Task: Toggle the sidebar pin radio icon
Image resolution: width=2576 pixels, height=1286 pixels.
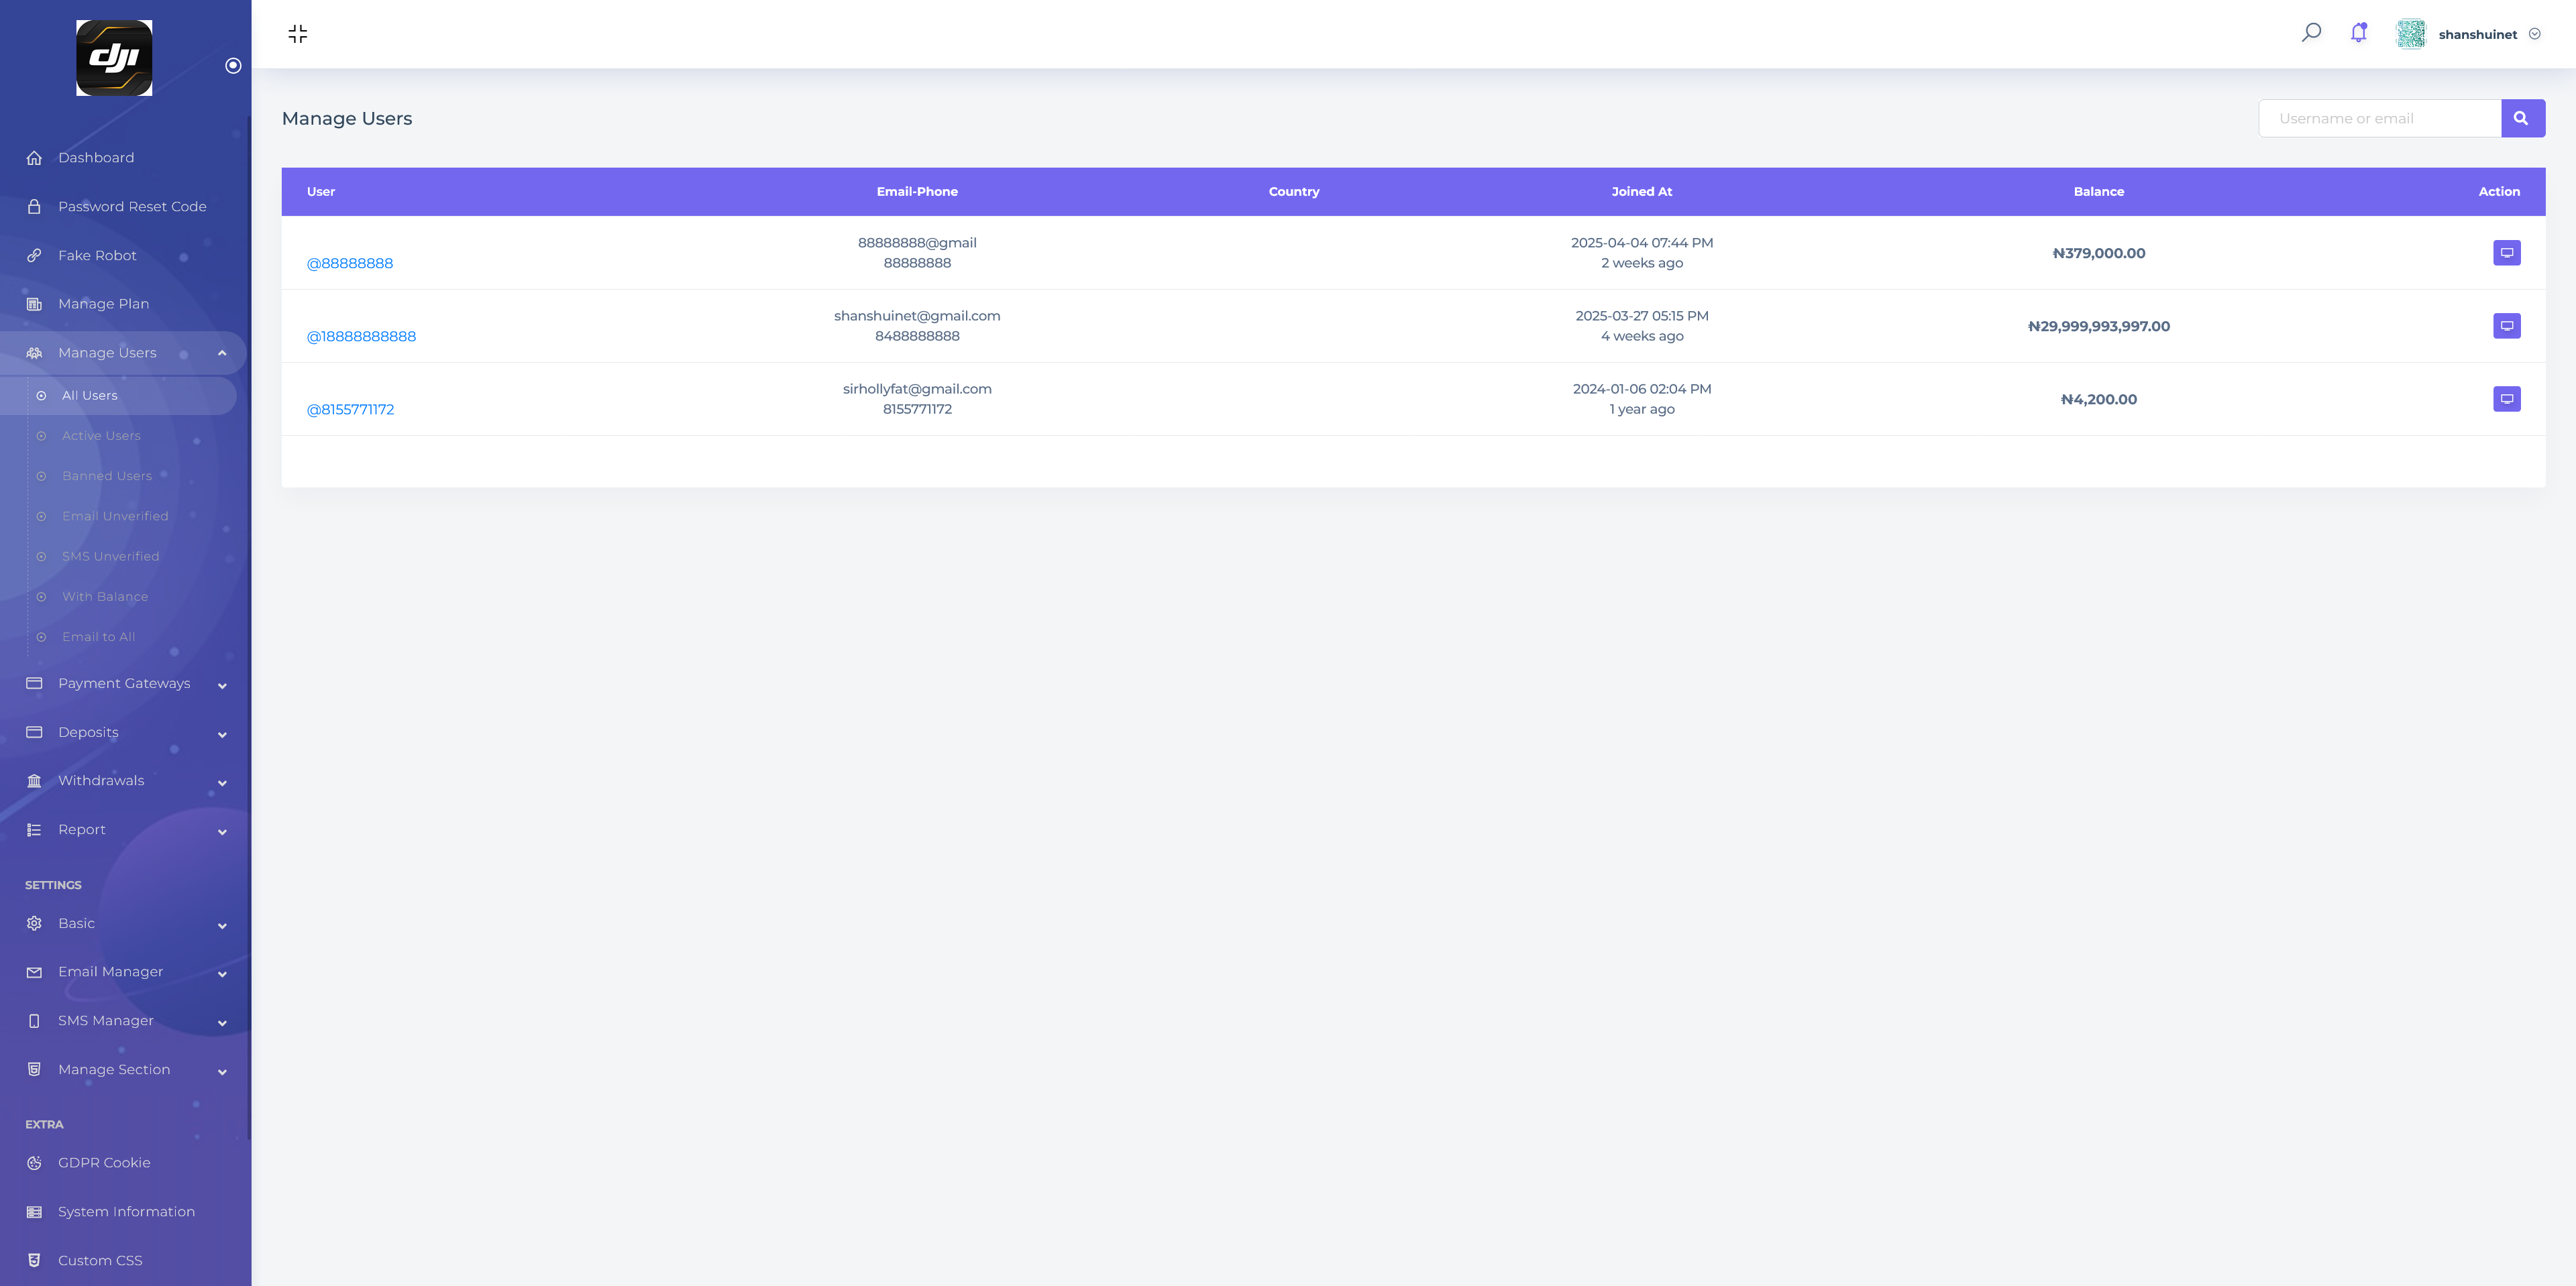Action: (233, 66)
